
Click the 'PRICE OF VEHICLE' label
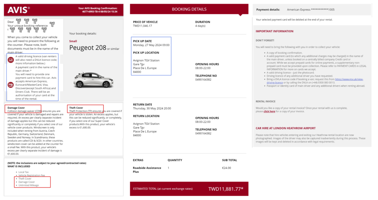(145, 22)
